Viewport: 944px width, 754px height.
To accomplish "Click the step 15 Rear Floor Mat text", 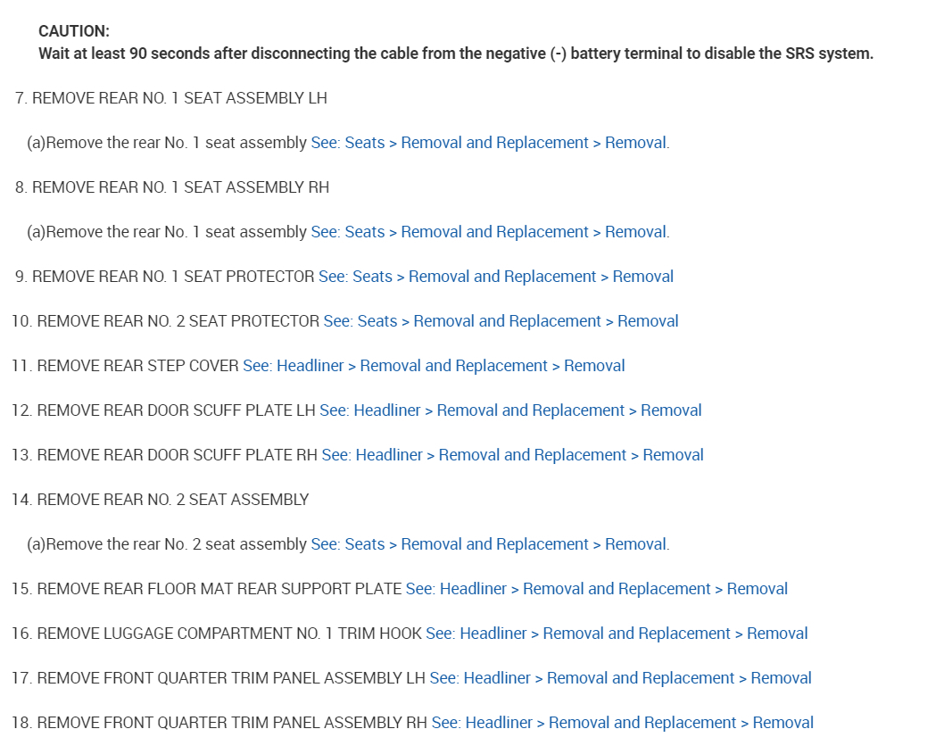I will 207,589.
